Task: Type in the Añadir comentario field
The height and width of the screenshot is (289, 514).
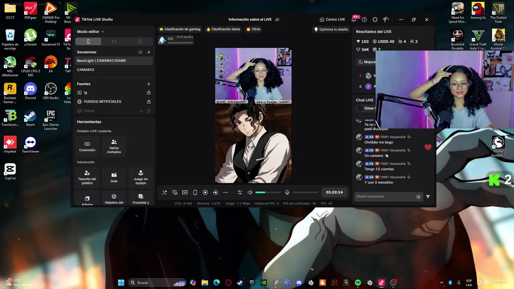Action: 385,196
